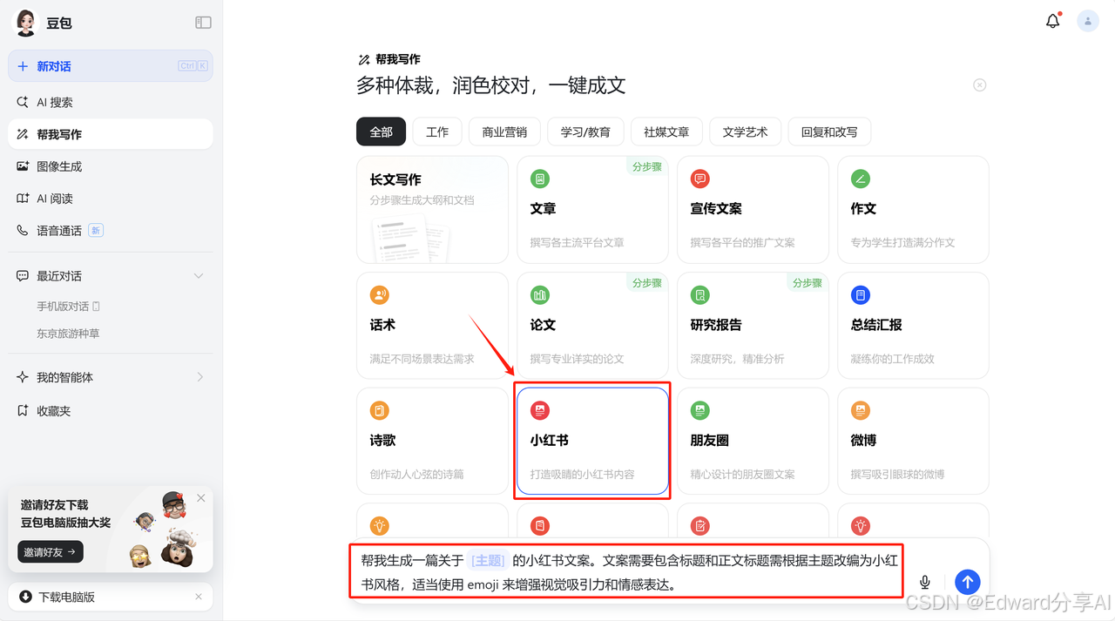This screenshot has width=1115, height=621.
Task: Start a 新对话
Action: tap(111, 66)
